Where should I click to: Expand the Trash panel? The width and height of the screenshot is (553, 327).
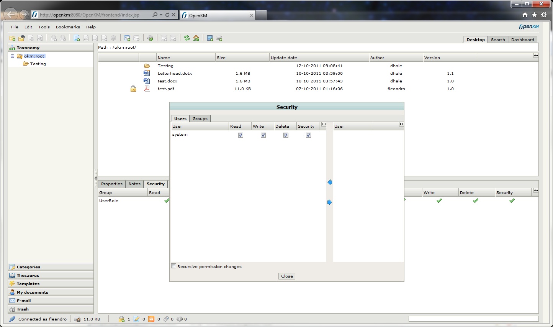point(23,309)
